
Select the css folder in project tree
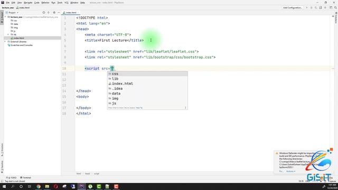14,21
